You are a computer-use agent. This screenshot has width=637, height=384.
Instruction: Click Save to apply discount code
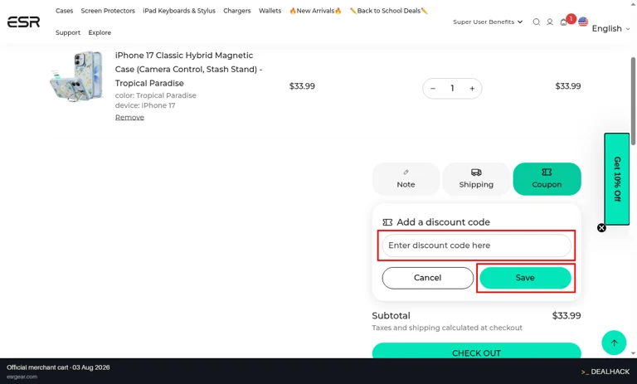525,278
